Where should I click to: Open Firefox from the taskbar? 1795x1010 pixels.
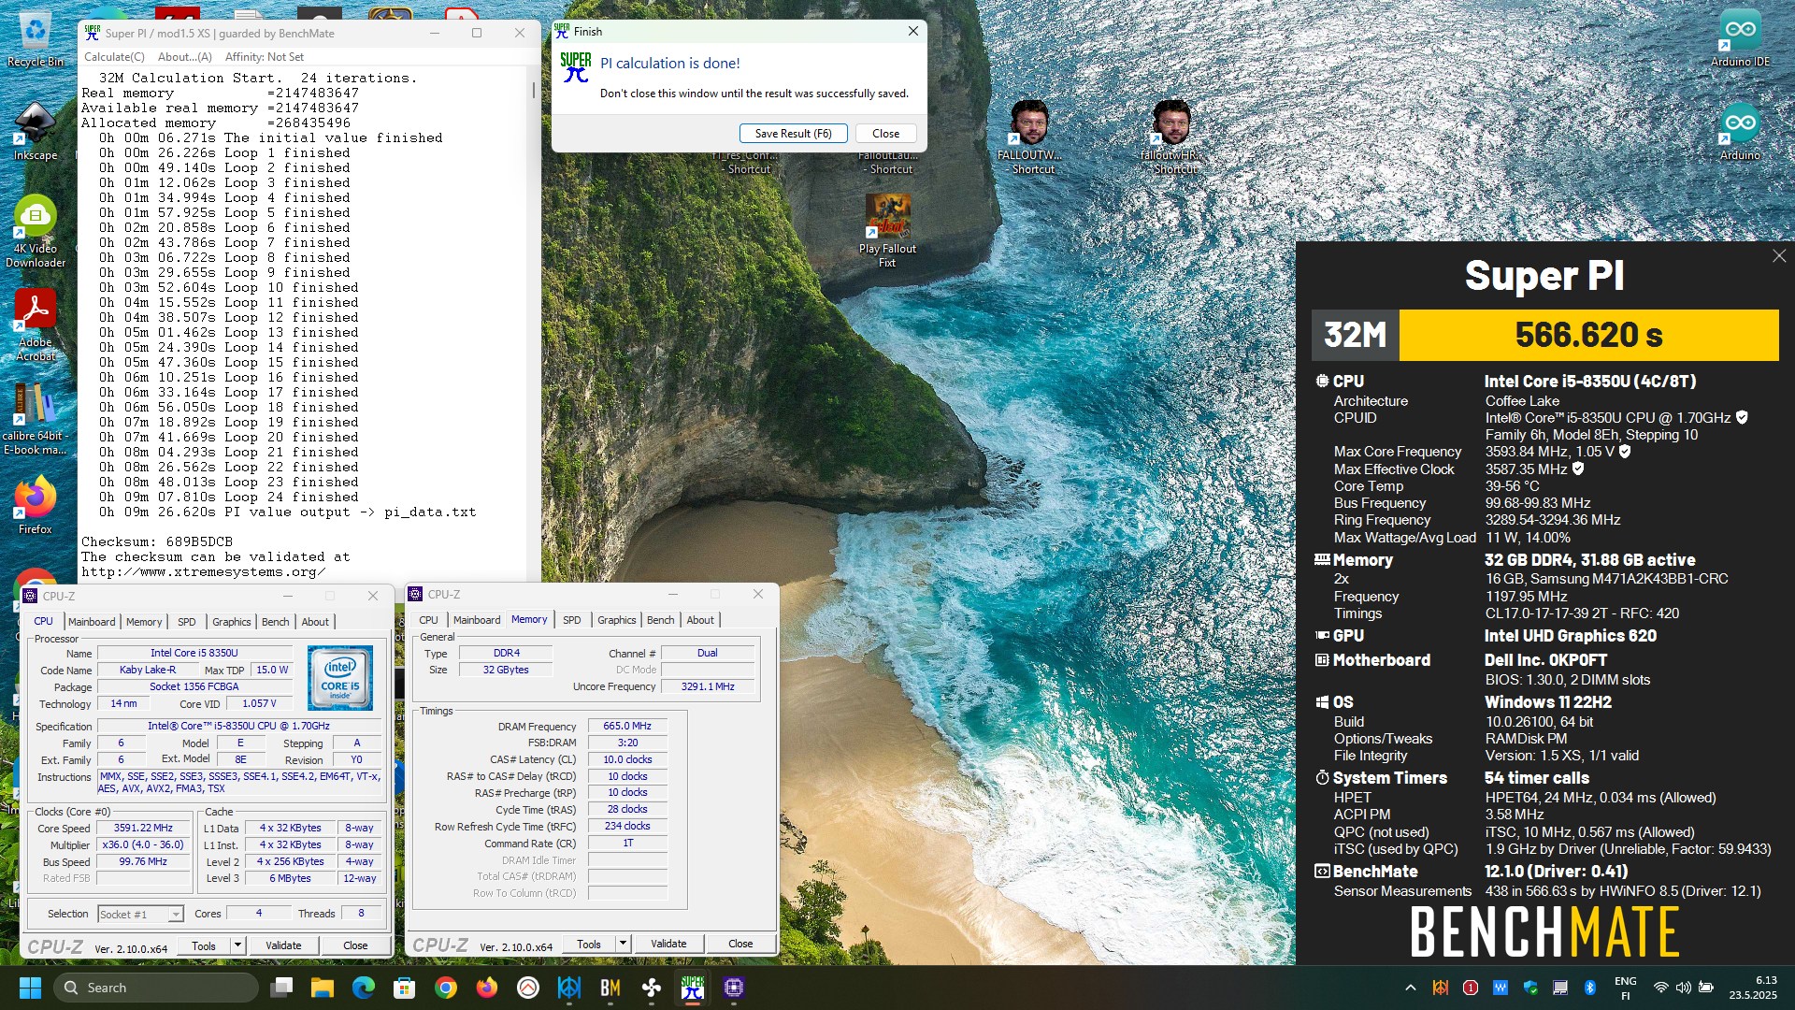tap(487, 988)
